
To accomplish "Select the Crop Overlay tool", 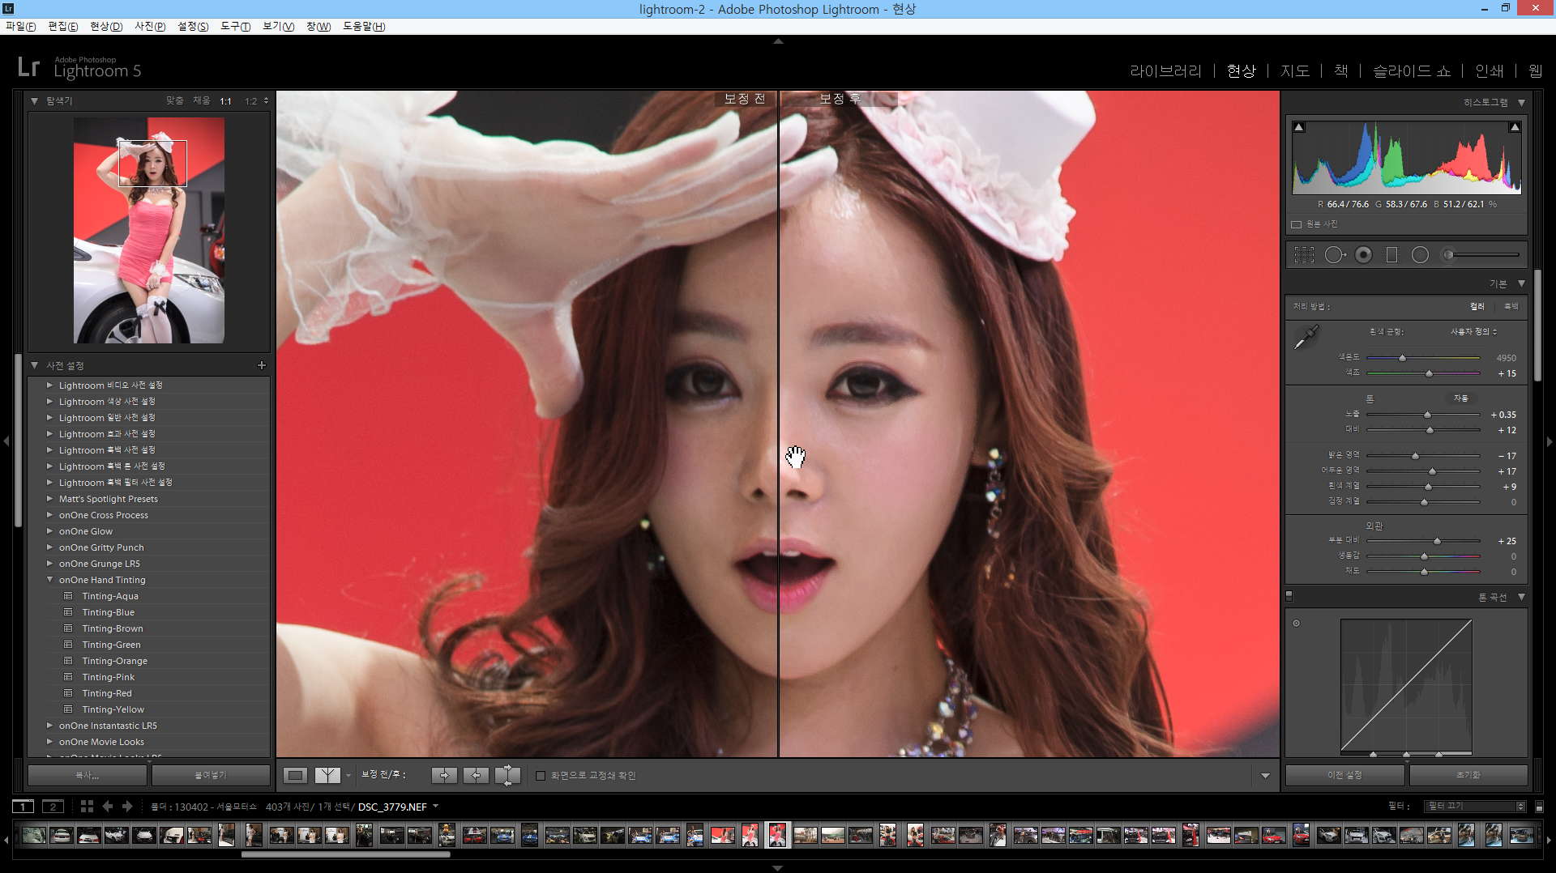I will pos(1304,255).
